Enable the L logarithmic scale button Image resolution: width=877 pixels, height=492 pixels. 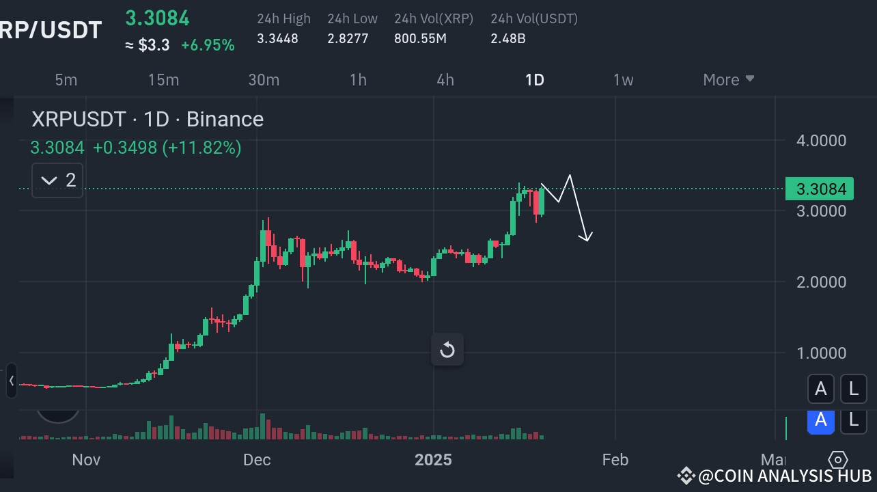coord(853,388)
